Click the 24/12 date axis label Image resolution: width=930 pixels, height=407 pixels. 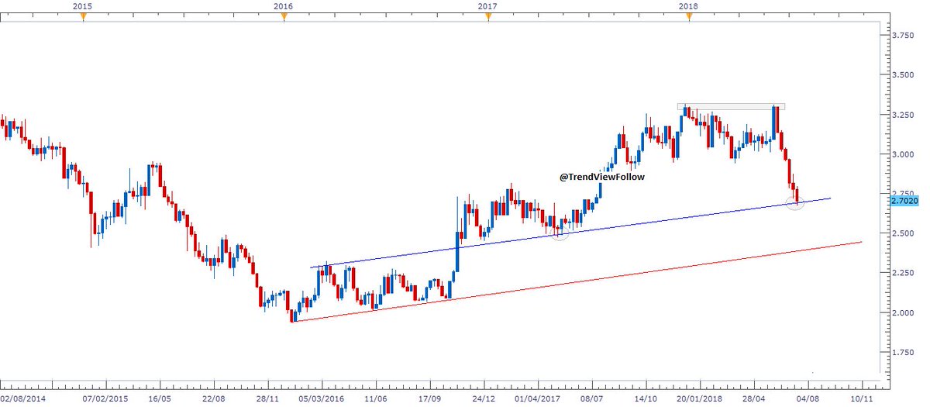484,398
